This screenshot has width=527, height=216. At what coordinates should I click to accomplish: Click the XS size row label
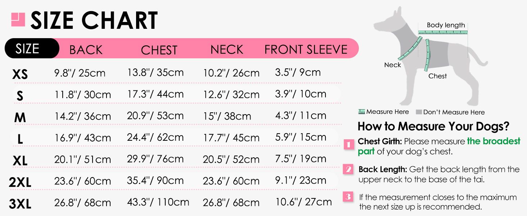coord(20,75)
